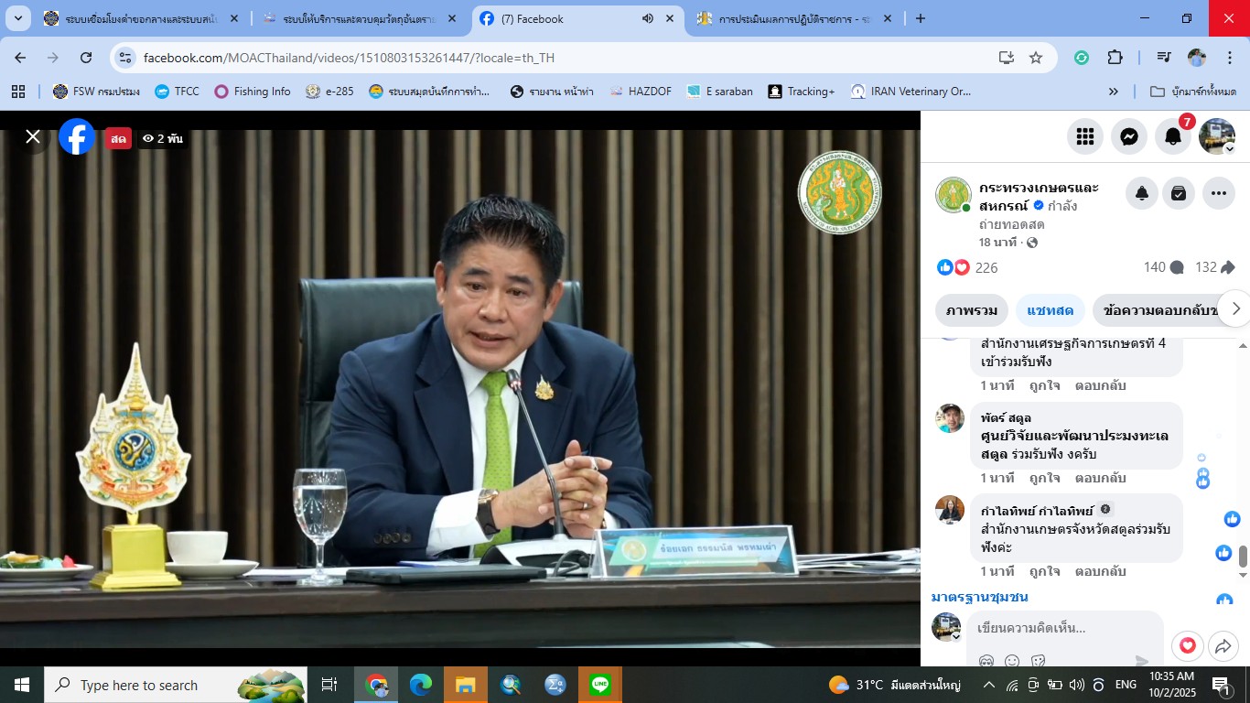The width and height of the screenshot is (1250, 703).
Task: Bookmark this page with the star icon
Action: 1036,58
